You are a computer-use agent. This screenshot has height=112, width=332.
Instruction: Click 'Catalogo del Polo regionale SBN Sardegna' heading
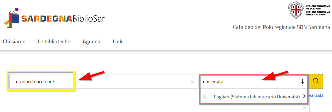click(281, 27)
